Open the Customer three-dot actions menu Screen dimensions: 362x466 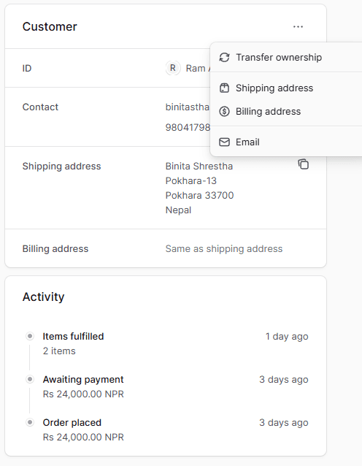(298, 27)
